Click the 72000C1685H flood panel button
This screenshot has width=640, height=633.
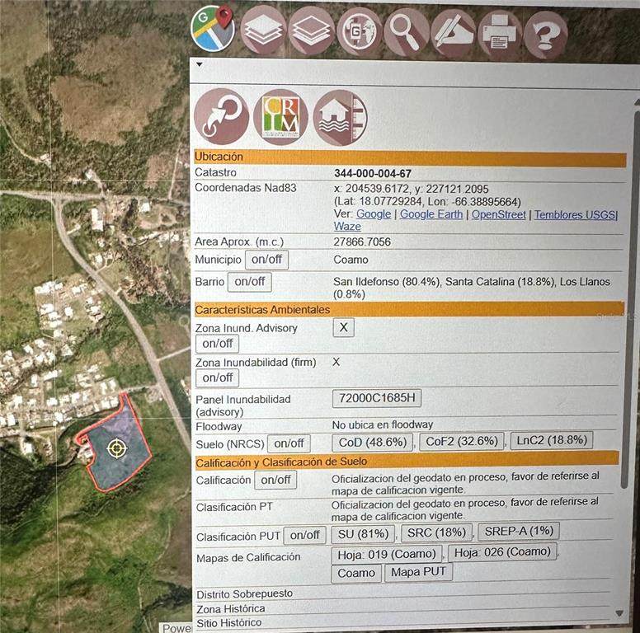(377, 399)
